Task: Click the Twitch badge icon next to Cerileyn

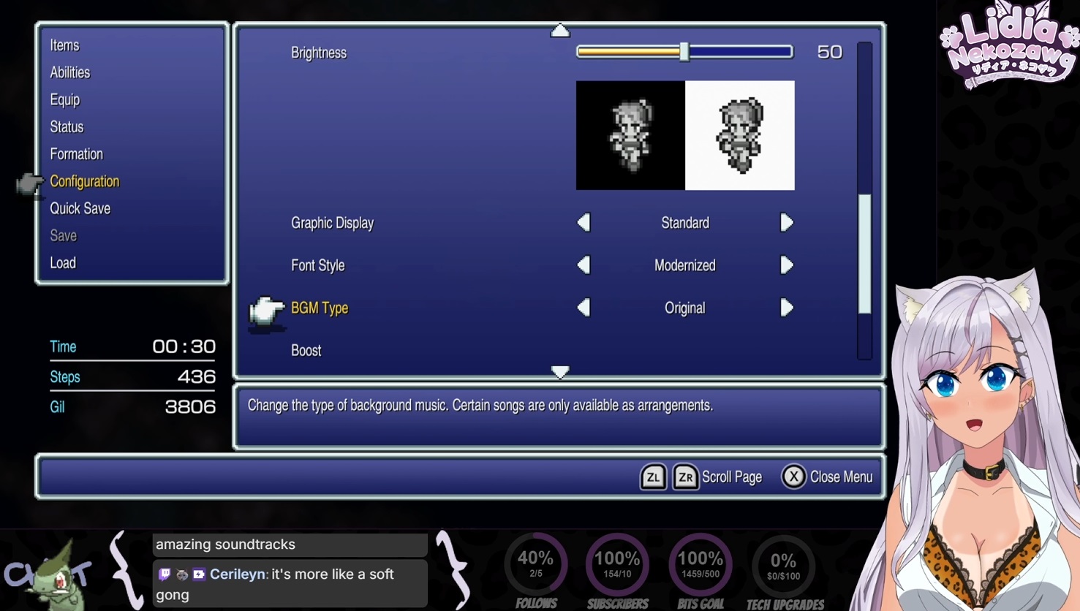Action: [x=165, y=574]
